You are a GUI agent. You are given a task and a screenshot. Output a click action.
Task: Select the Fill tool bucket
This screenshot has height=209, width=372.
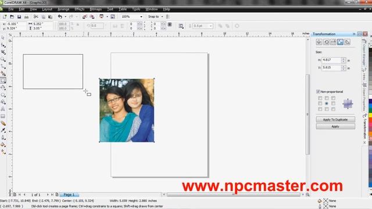(x=3, y=145)
